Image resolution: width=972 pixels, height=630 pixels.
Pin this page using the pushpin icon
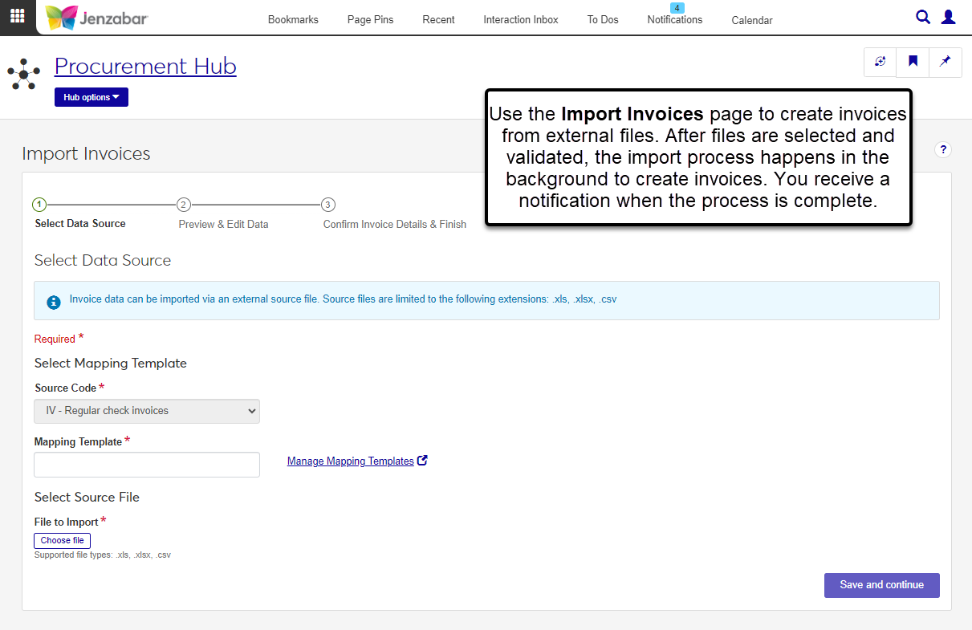tap(945, 62)
